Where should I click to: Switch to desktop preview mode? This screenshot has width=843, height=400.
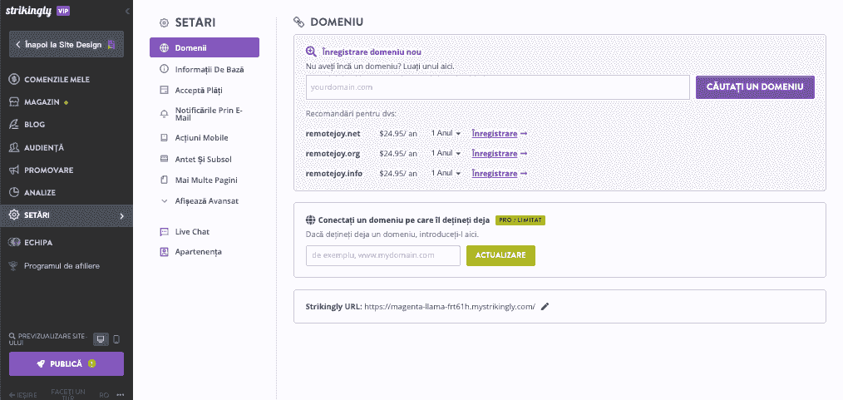click(x=101, y=339)
